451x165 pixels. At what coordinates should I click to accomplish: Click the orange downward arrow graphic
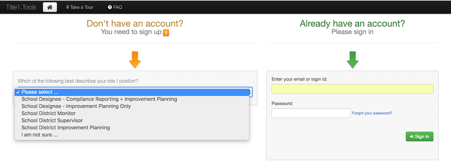tap(135, 60)
